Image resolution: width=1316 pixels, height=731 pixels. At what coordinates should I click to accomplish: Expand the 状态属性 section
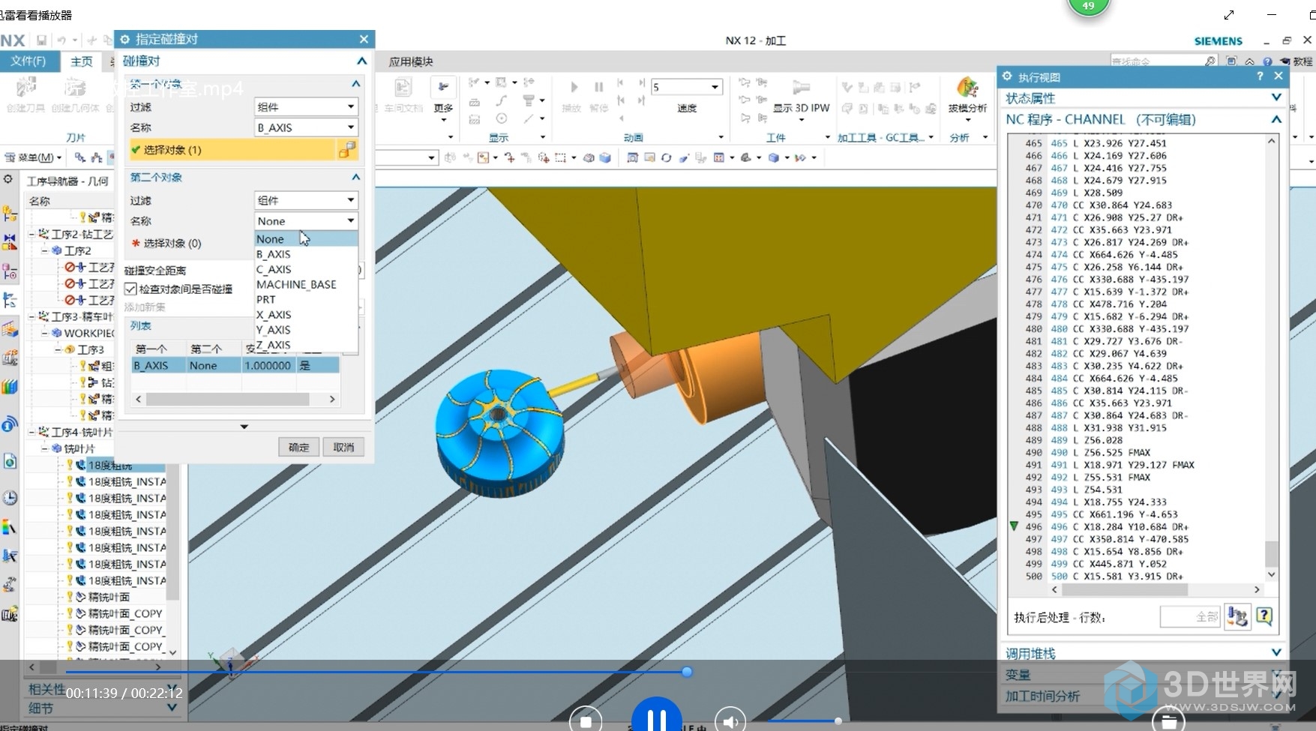[x=1276, y=97]
